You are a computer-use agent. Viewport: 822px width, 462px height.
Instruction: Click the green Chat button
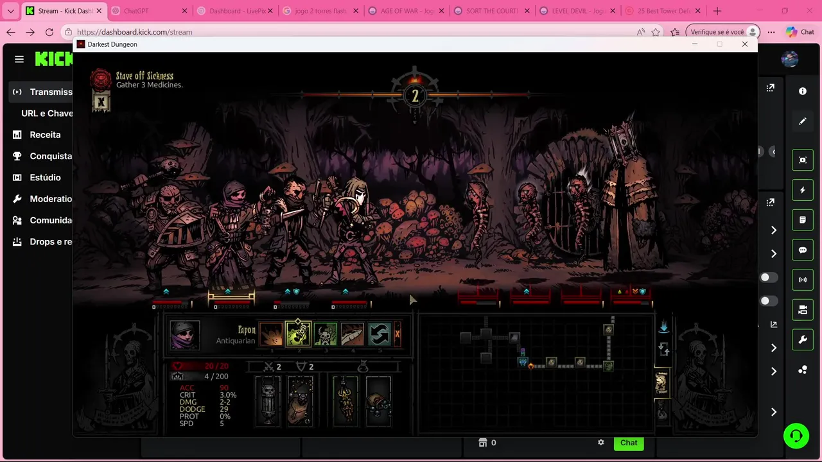tap(629, 443)
